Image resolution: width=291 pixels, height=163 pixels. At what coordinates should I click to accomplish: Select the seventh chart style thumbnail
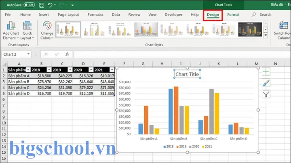224,29
